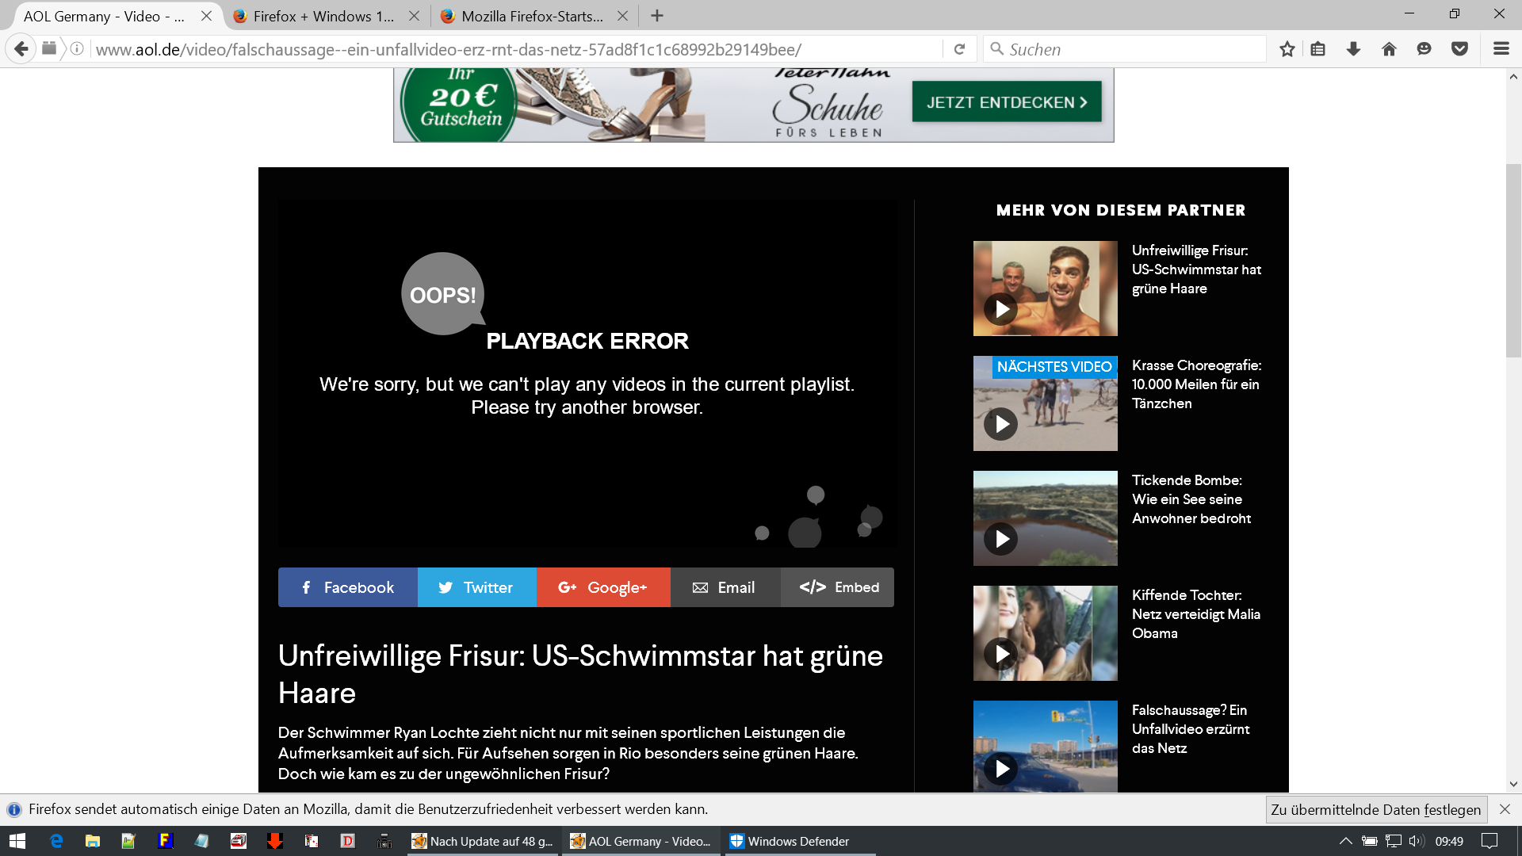This screenshot has height=856, width=1522.
Task: Click JETZT ENTDECKEN in the ad
Action: pyautogui.click(x=1006, y=102)
